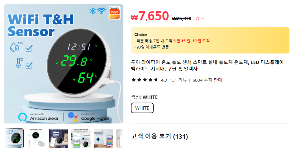Click the Amazon Alexa ring logo
This screenshot has height=153, width=291.
[23, 117]
